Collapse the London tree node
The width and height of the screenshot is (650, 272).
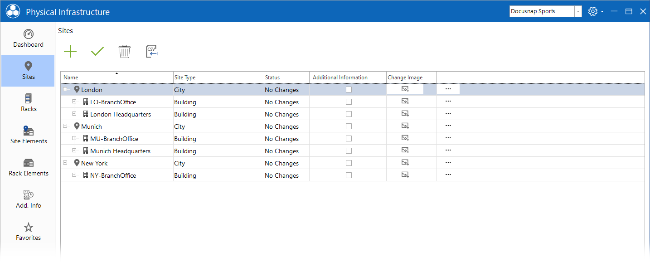coord(65,90)
